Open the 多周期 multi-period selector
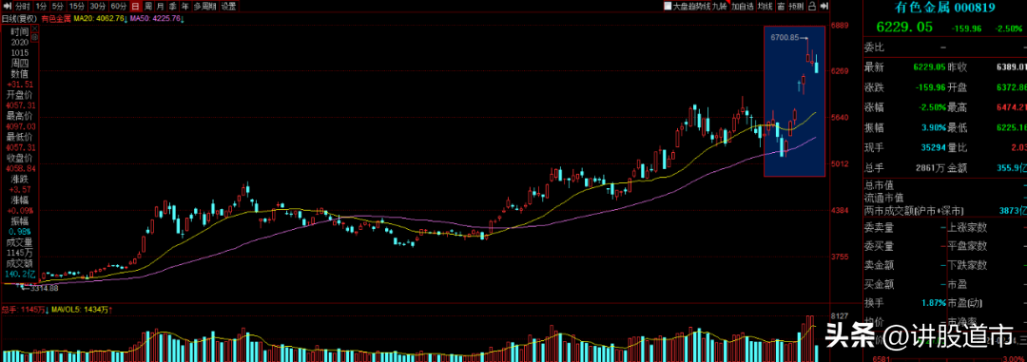This screenshot has width=1027, height=362. click(x=205, y=6)
